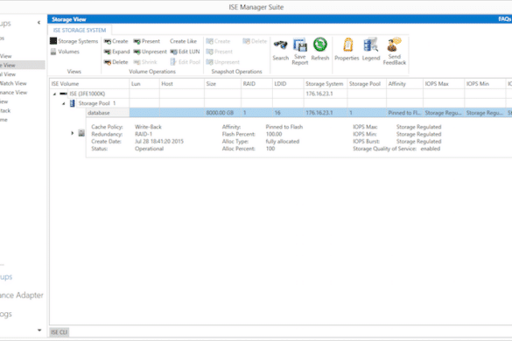The image size is (512, 341).
Task: Click the disabled Edit Pool option
Action: [x=185, y=62]
